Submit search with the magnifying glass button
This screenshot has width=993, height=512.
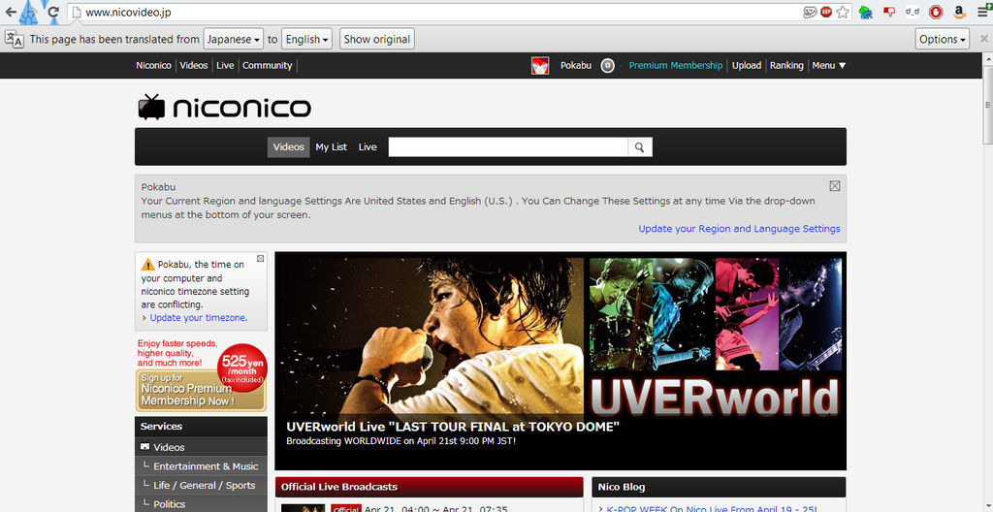pyautogui.click(x=640, y=147)
